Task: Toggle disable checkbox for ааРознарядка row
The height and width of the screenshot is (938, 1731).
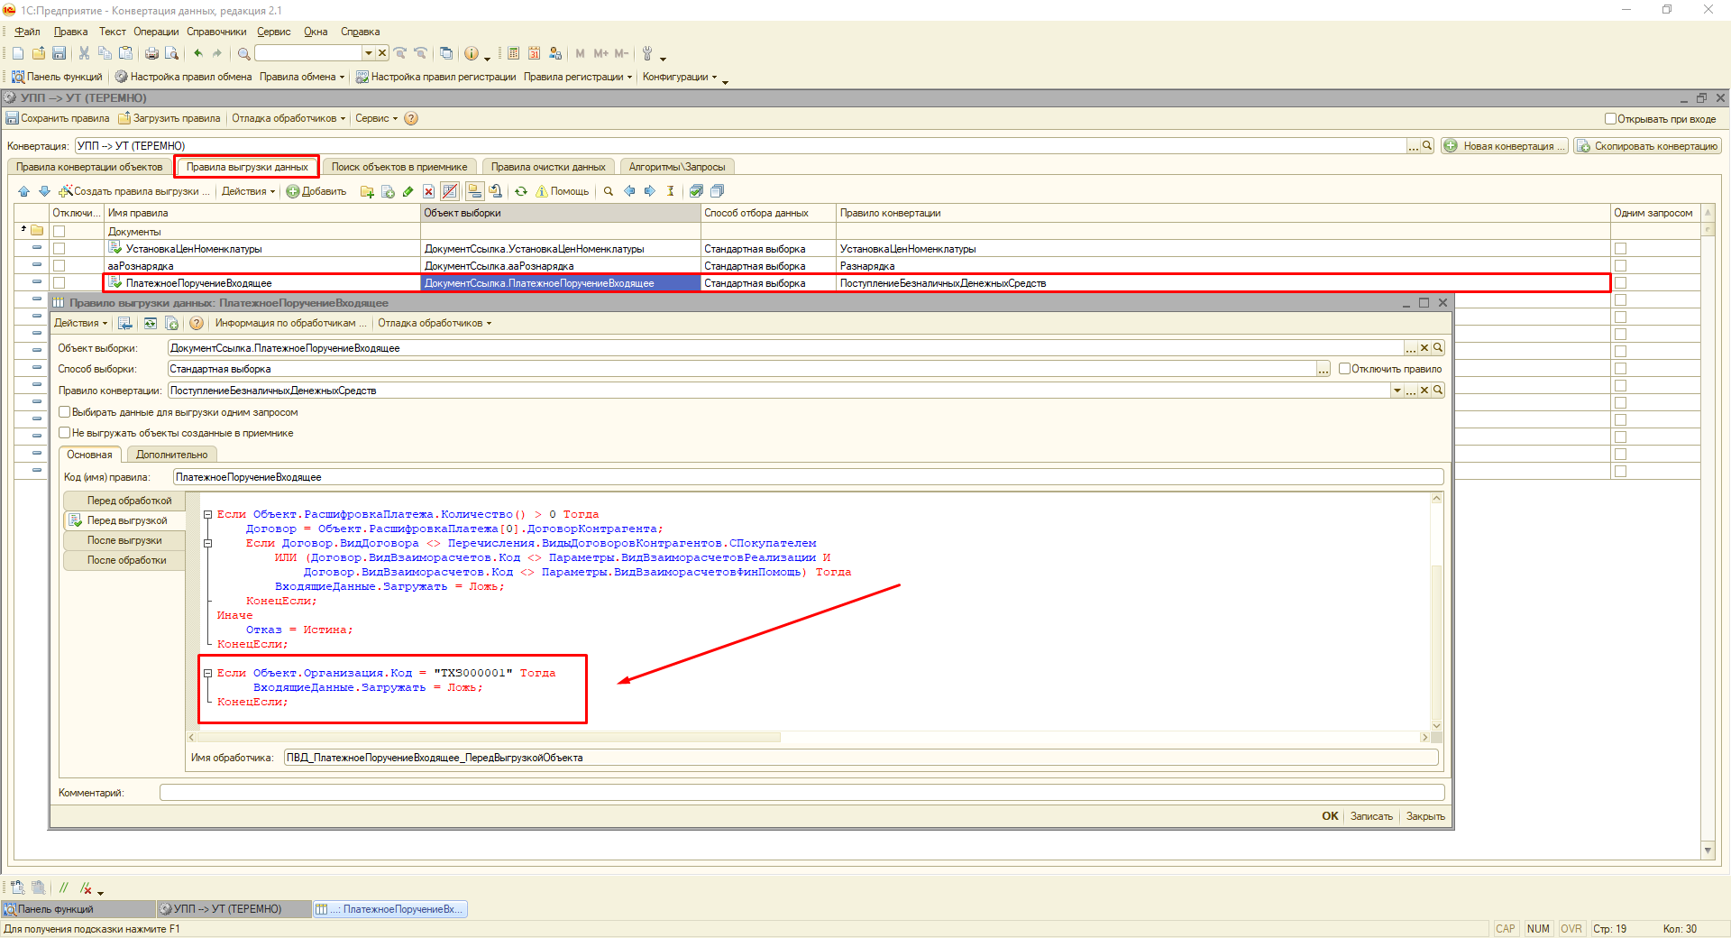Action: click(x=60, y=265)
